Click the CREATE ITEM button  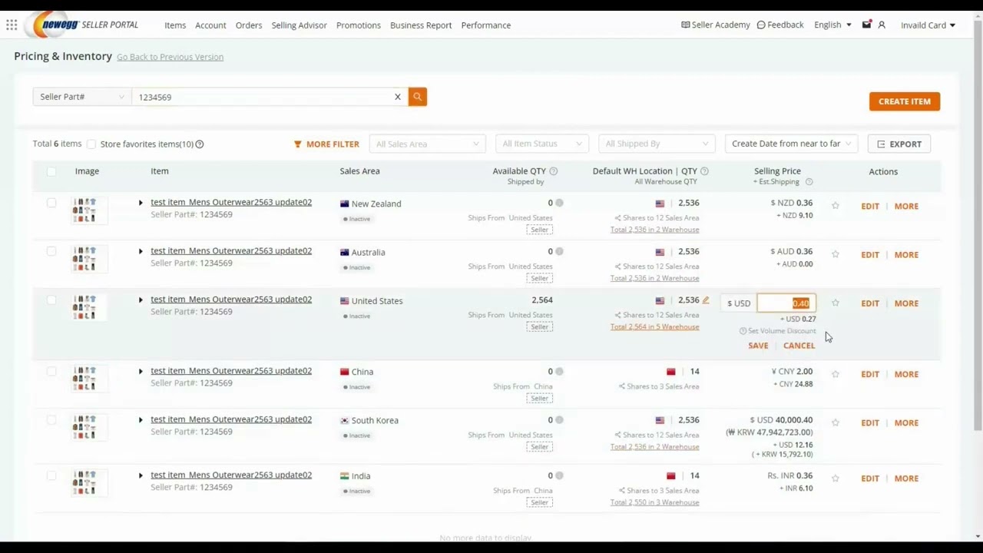pos(905,101)
